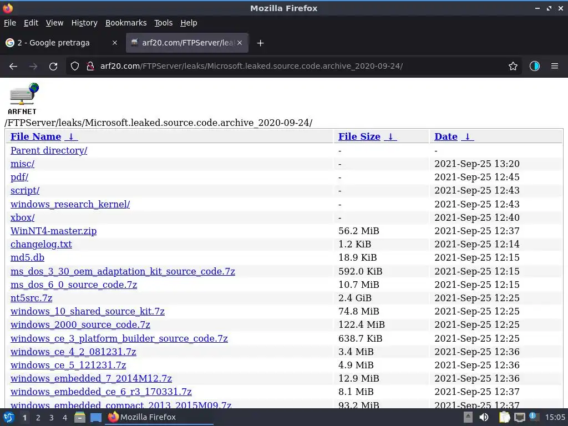The width and height of the screenshot is (568, 426).
Task: Open the file manager taskbar icon
Action: [x=80, y=417]
